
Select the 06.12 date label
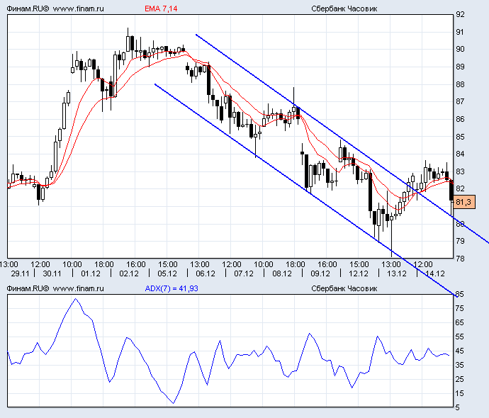coord(206,273)
